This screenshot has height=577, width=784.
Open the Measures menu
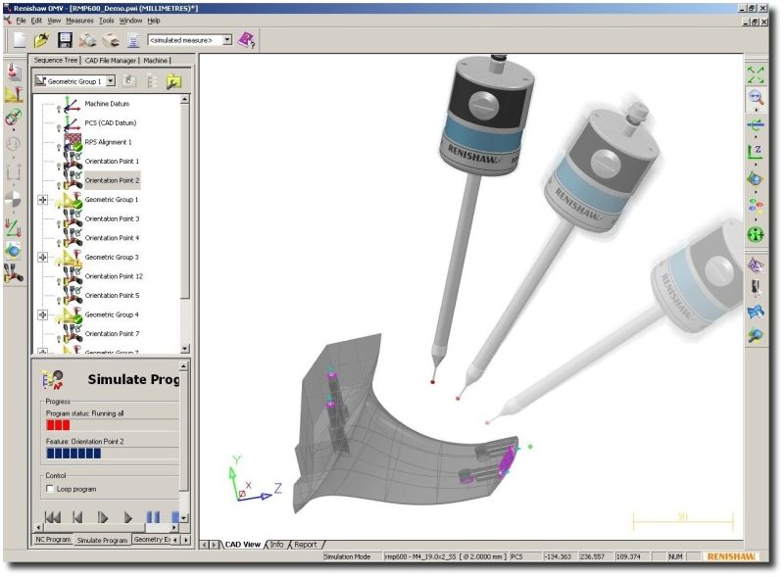pos(79,21)
